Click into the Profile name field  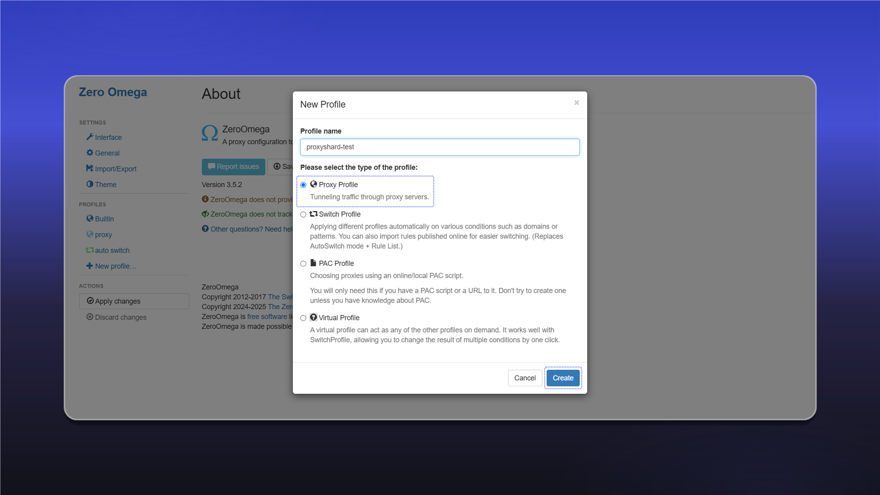[440, 147]
